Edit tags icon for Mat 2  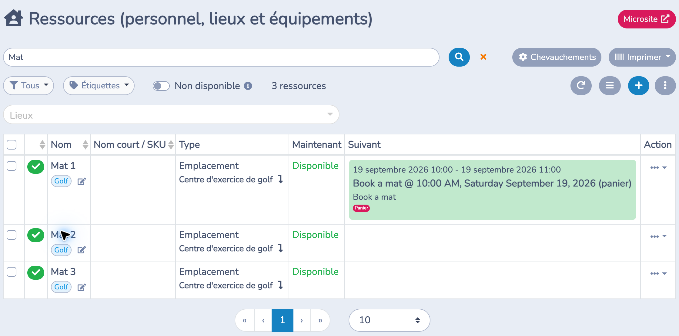[x=82, y=250]
